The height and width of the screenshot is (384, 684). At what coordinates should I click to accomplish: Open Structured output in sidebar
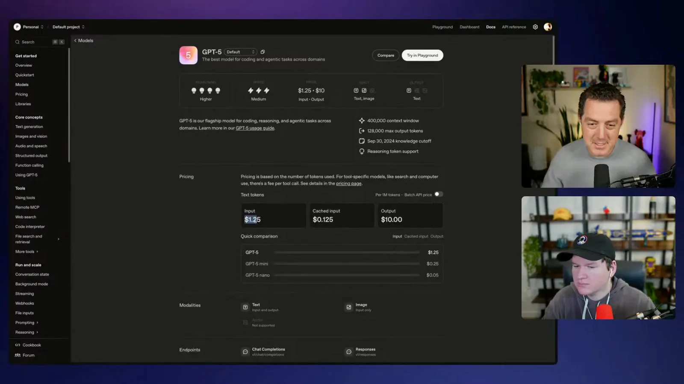point(31,156)
